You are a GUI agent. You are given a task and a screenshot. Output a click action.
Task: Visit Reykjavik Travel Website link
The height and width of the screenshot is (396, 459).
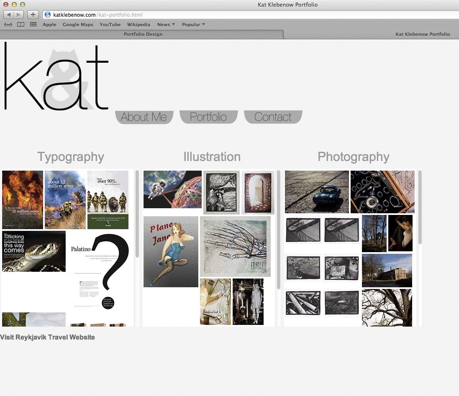[47, 337]
